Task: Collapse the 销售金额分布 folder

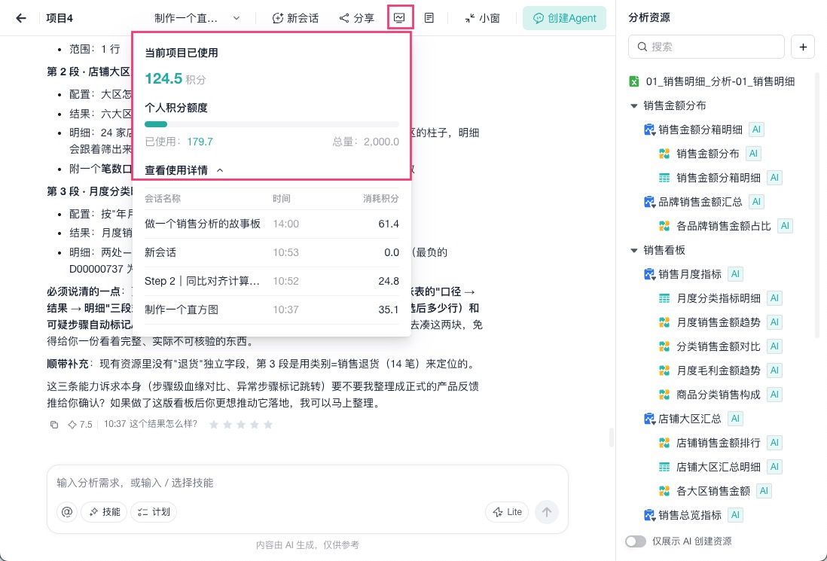Action: (634, 105)
